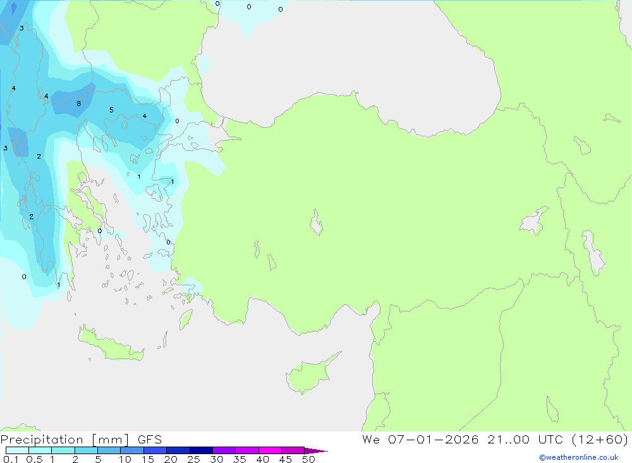Open the weatheronline.co.uk copyright link
Viewport: 632px width, 463px height.
pos(579,457)
